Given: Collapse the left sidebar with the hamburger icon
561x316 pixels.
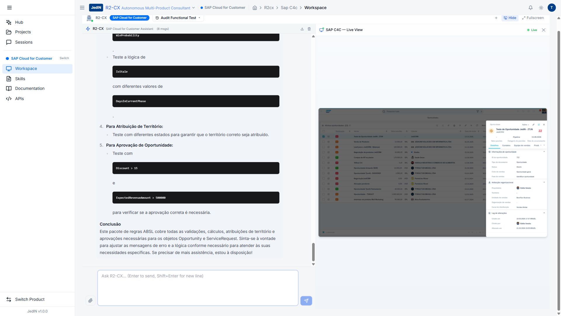Looking at the screenshot, I should [9, 8].
